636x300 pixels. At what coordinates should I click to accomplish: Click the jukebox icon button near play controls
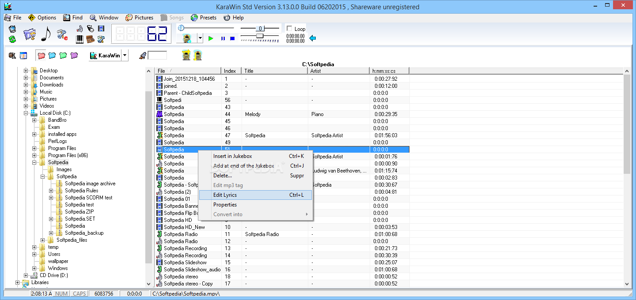coord(187,38)
